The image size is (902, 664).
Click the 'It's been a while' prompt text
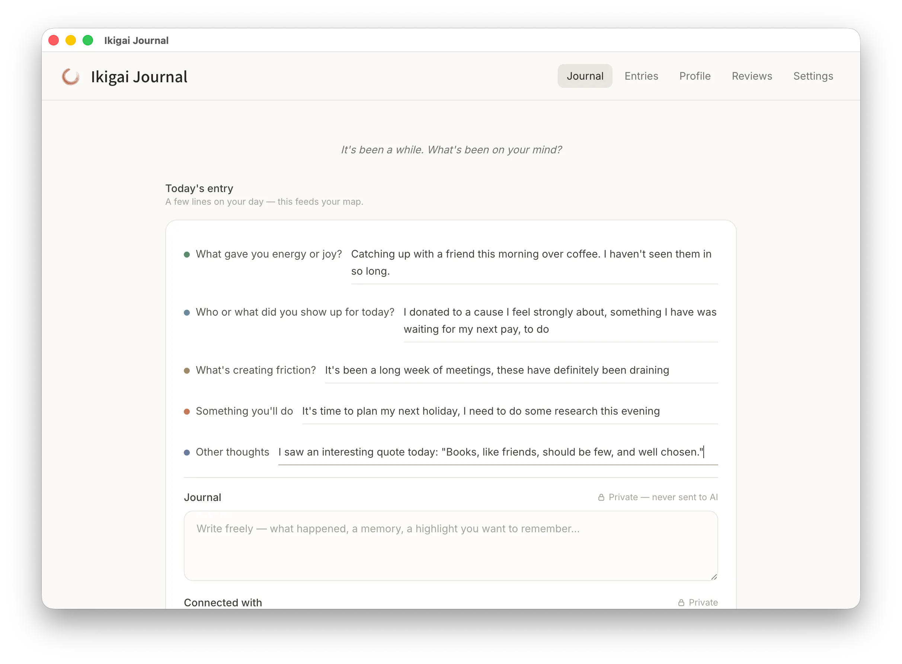pyautogui.click(x=451, y=150)
